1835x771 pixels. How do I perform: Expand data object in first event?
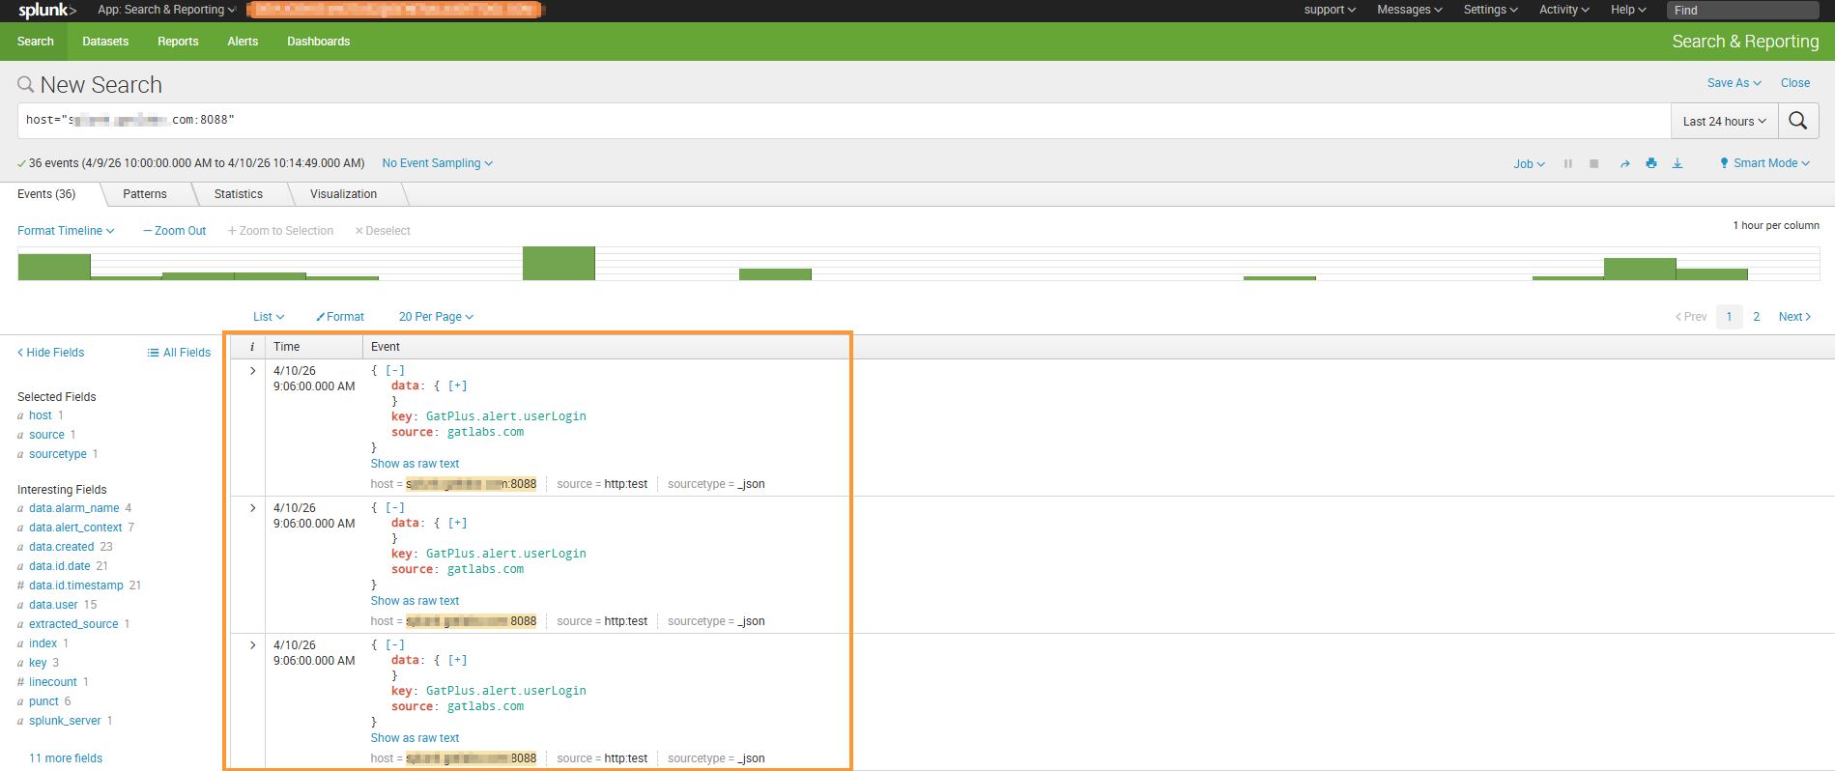click(x=458, y=386)
